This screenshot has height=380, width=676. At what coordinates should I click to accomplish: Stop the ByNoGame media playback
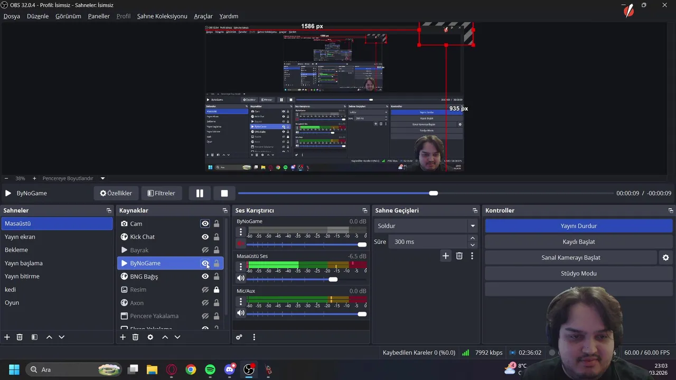pyautogui.click(x=224, y=193)
